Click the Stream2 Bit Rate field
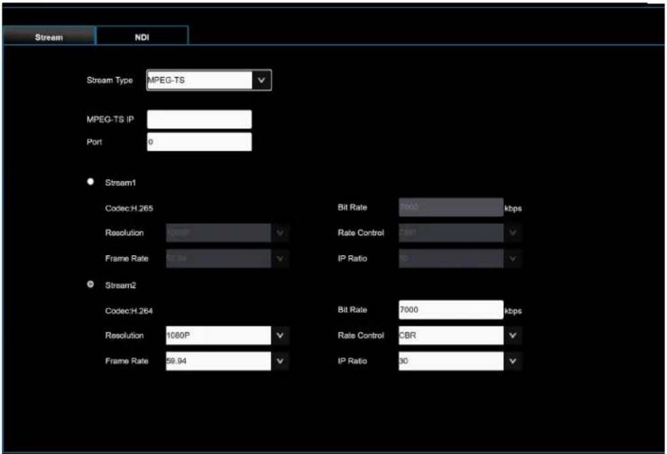The image size is (667, 454). coord(451,309)
